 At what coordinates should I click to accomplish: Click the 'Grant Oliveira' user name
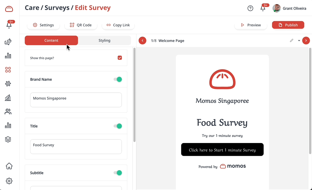pos(294,8)
